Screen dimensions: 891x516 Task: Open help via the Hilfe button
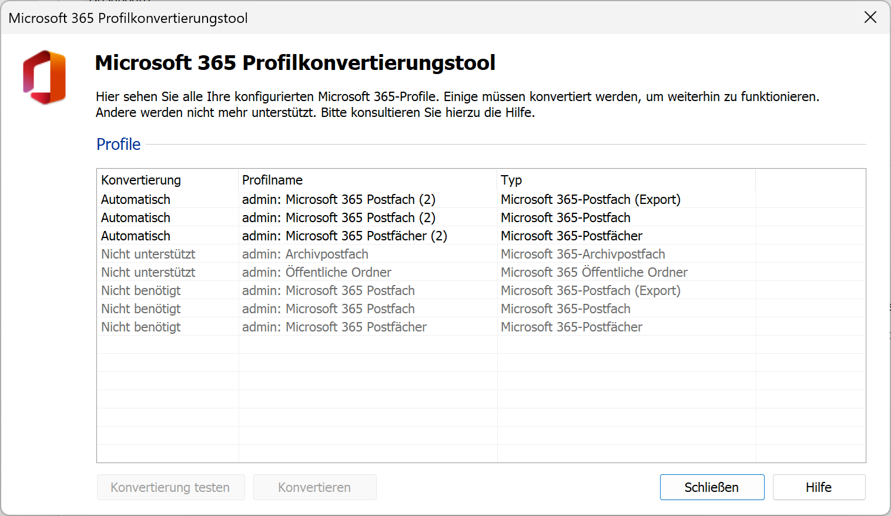click(x=818, y=487)
